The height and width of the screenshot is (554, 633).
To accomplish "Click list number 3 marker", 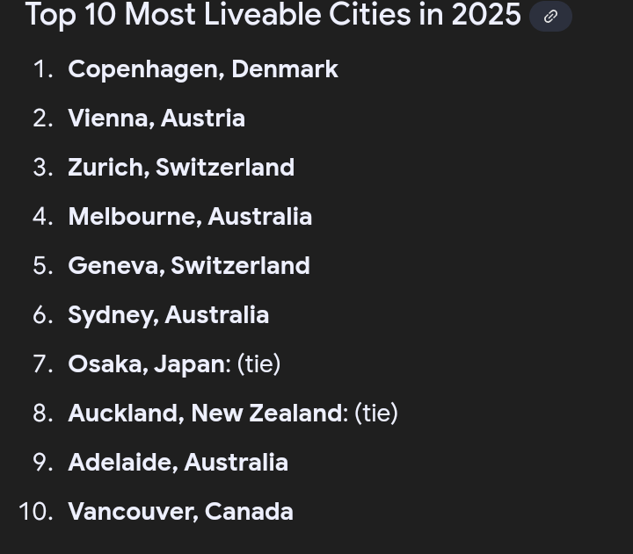I will click(43, 168).
